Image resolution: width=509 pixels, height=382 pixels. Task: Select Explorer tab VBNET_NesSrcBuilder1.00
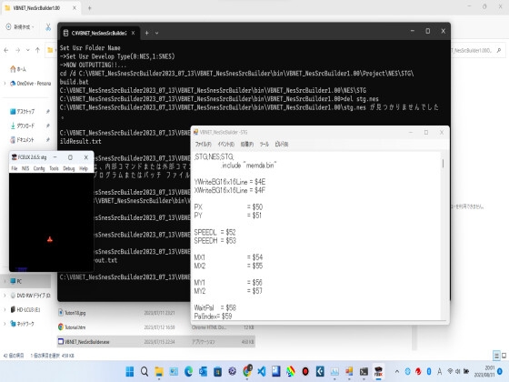point(36,8)
